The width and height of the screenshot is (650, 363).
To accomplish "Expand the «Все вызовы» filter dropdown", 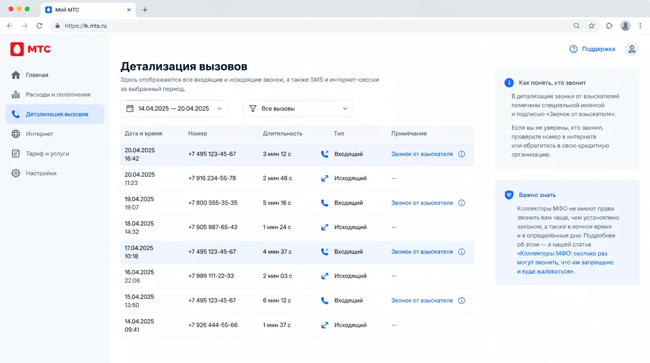I will click(x=298, y=109).
